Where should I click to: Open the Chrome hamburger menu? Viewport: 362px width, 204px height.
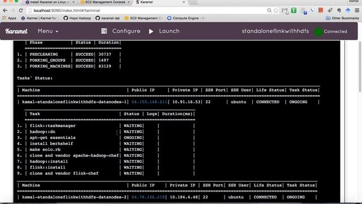[357, 10]
